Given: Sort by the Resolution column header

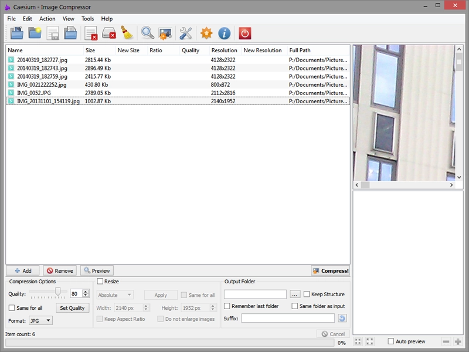Looking at the screenshot, I should 225,50.
